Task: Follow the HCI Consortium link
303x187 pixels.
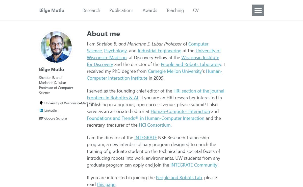Action: (x=155, y=125)
